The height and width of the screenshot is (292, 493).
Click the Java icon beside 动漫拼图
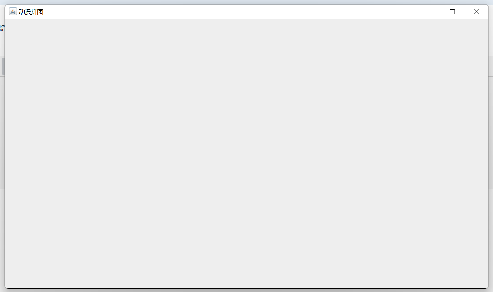coord(13,12)
